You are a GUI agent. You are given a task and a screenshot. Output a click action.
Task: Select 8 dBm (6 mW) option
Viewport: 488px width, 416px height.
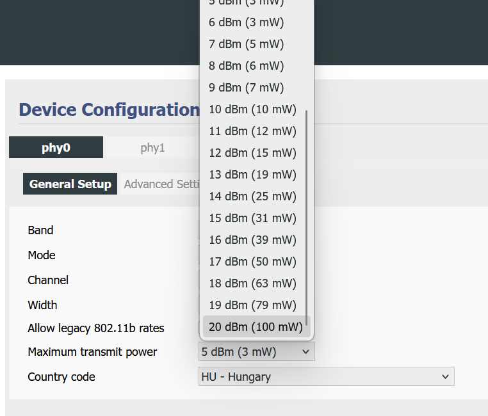coord(246,66)
